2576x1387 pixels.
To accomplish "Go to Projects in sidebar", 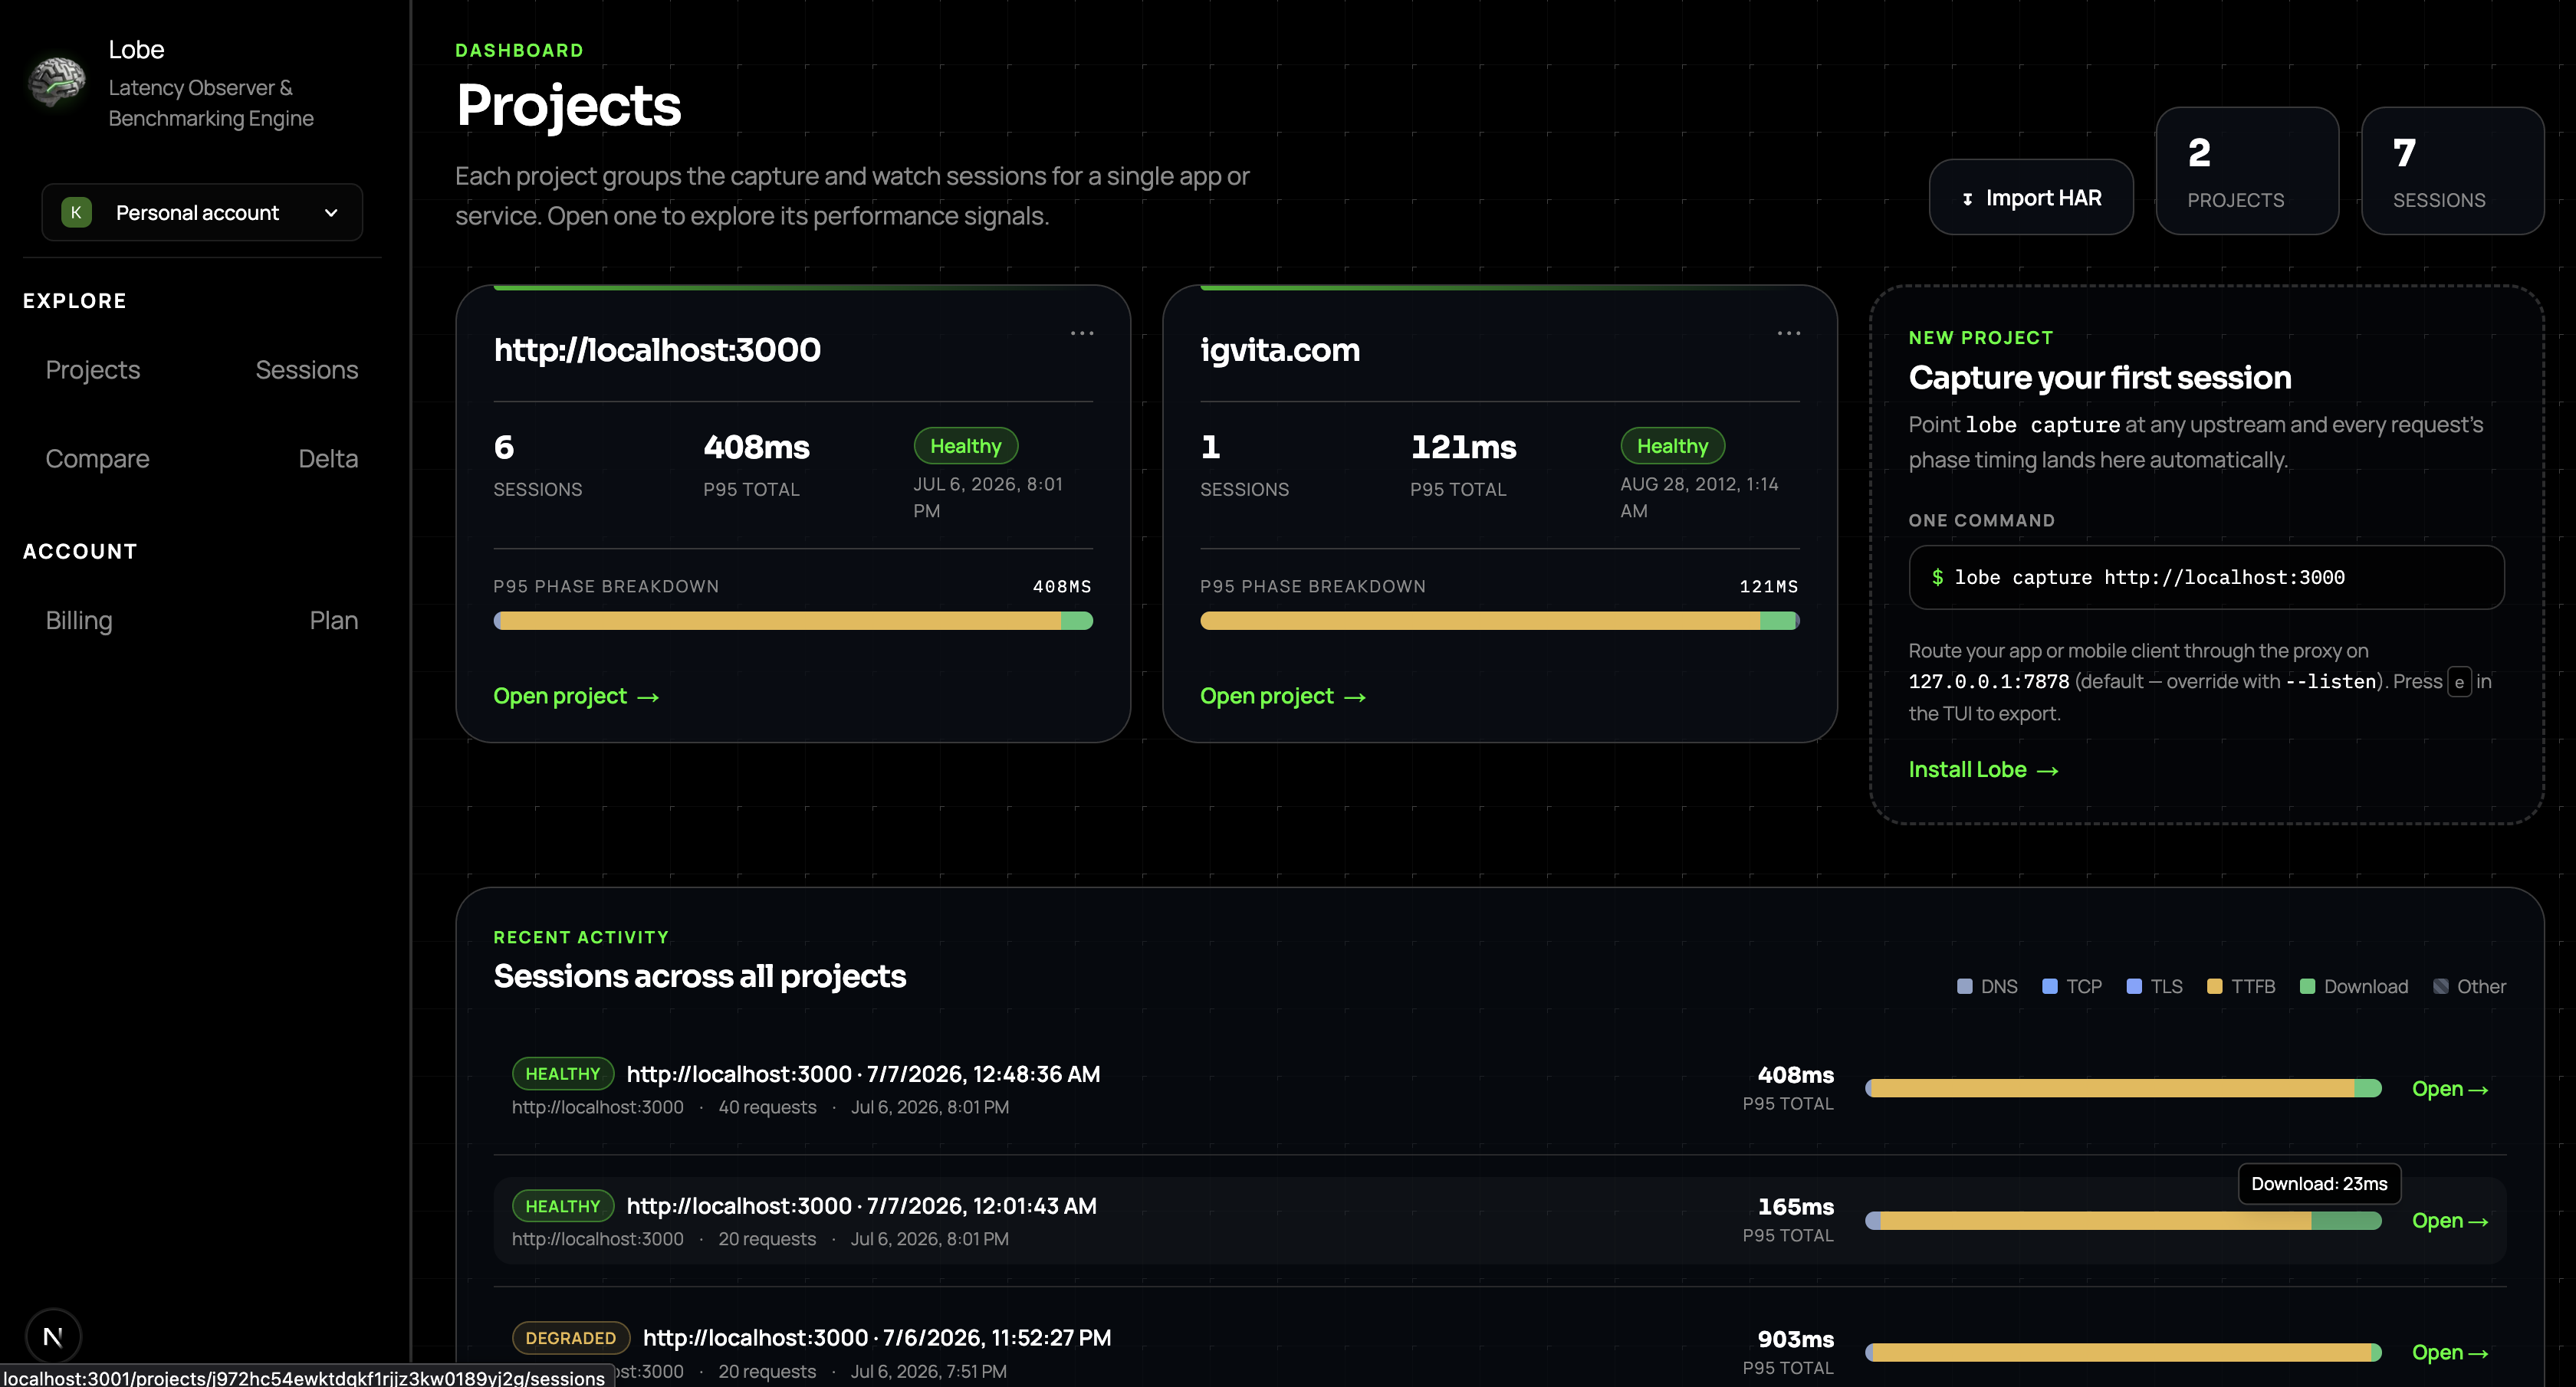I will pyautogui.click(x=93, y=369).
